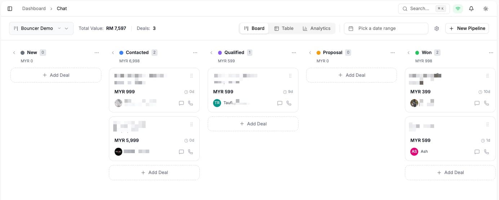Screen dimensions: 499x200
Task: Click the avatar on MYR 5,999 deal
Action: click(119, 152)
